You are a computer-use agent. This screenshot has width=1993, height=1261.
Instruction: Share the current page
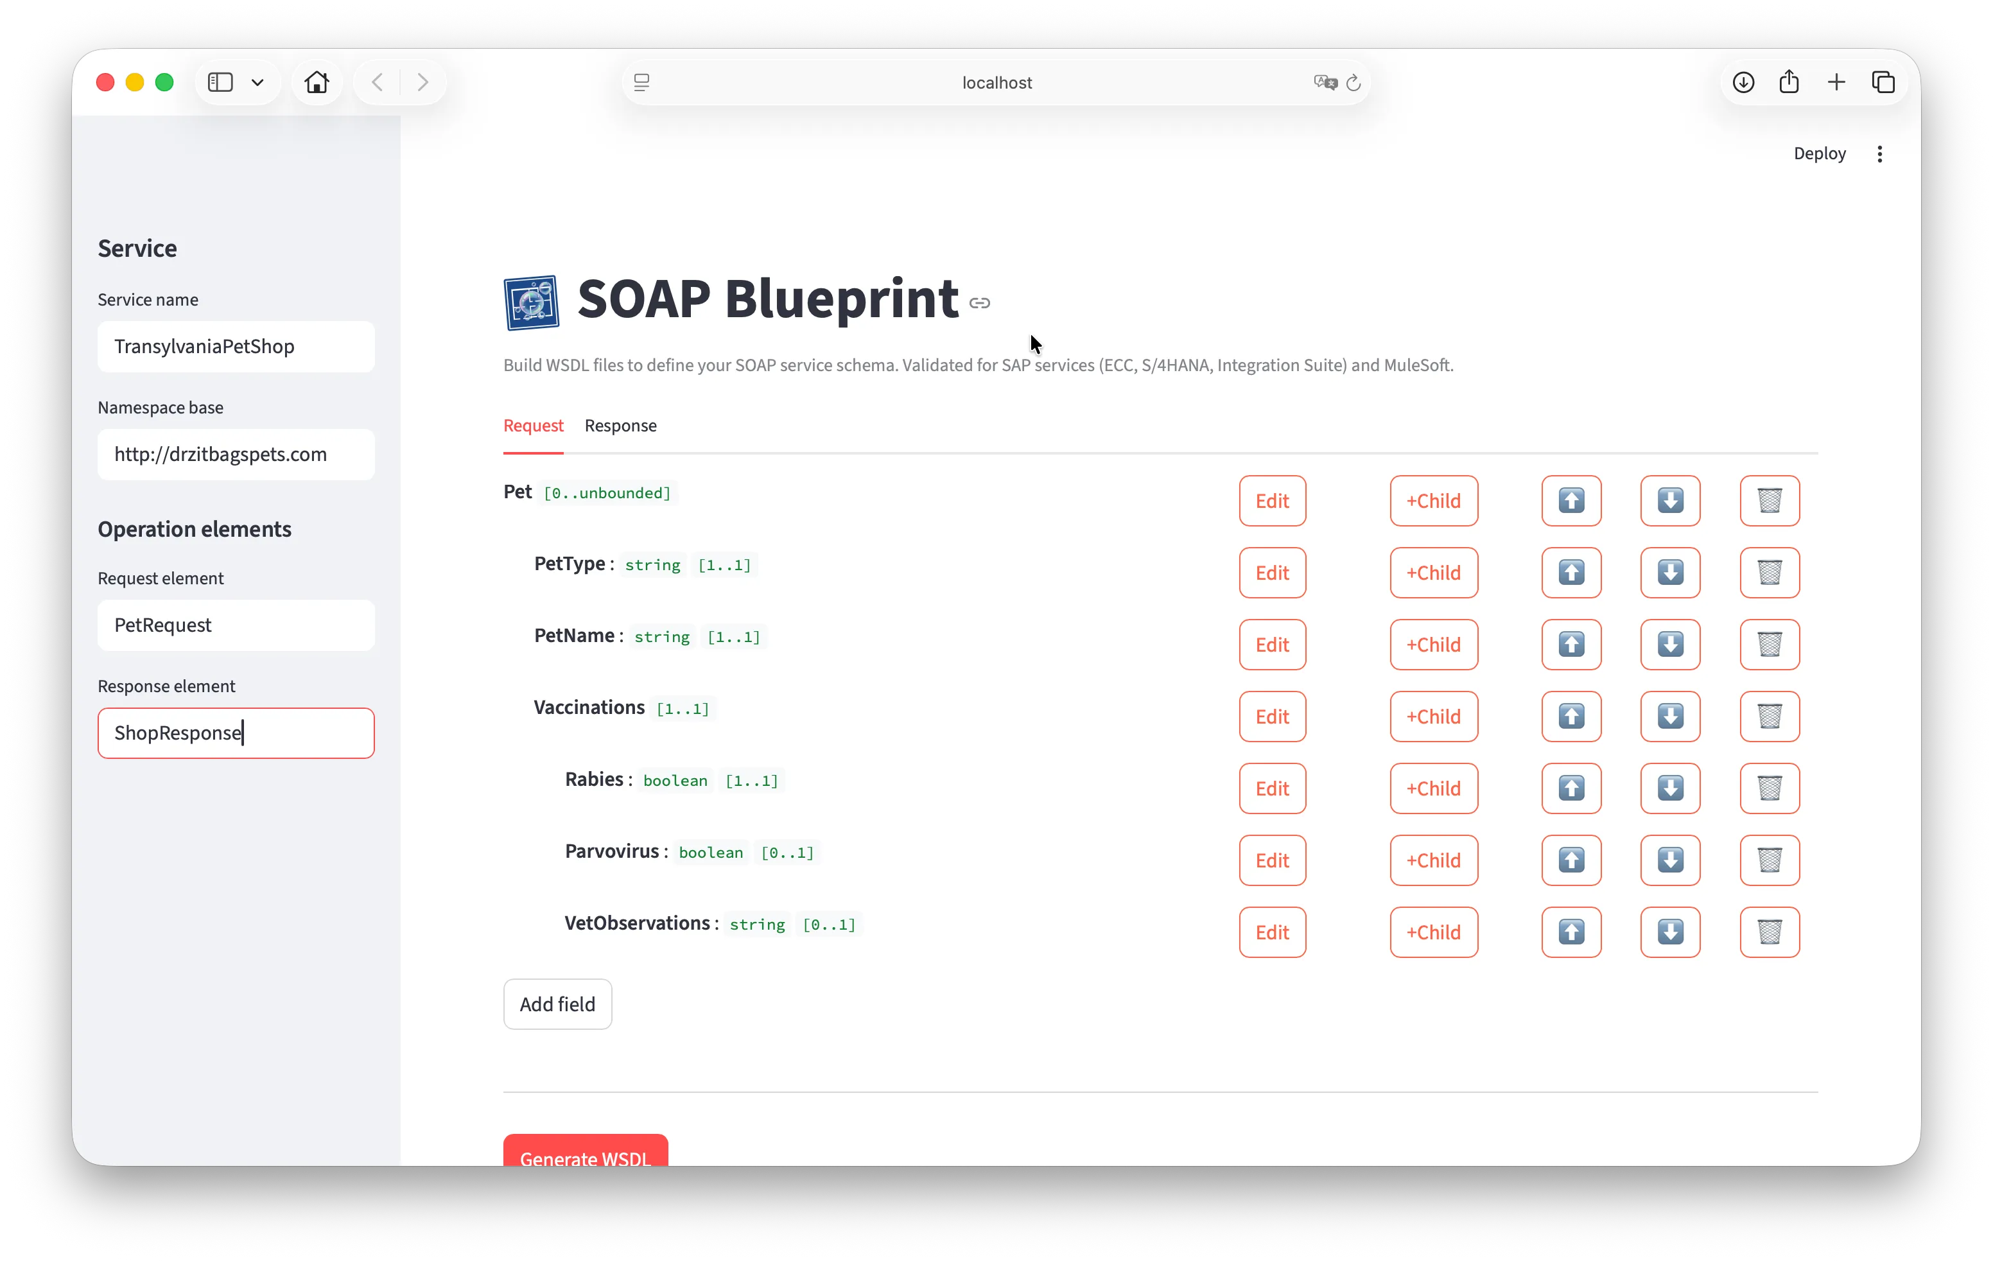pos(1789,82)
